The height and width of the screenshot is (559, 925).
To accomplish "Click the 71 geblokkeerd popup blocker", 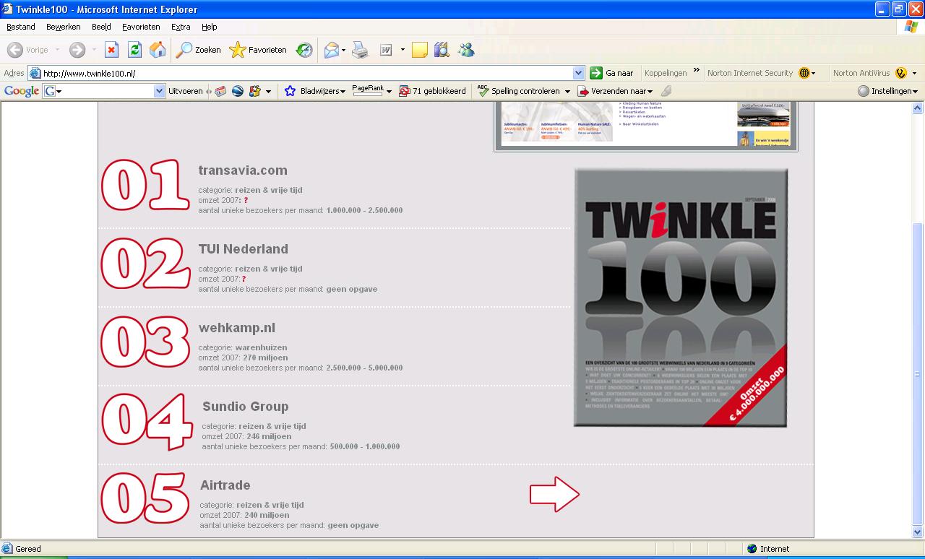I will click(x=432, y=91).
